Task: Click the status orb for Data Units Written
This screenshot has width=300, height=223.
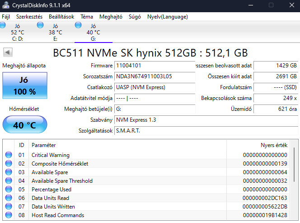Action: click(x=8, y=207)
